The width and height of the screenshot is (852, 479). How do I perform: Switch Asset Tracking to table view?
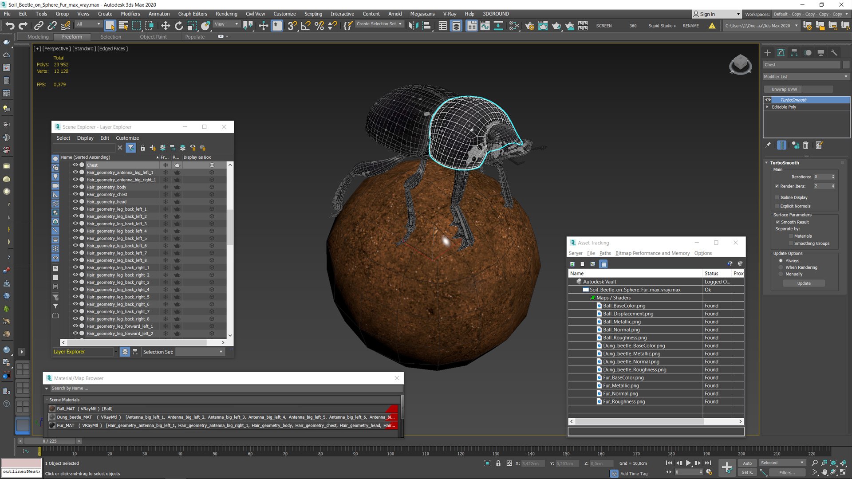coord(603,264)
